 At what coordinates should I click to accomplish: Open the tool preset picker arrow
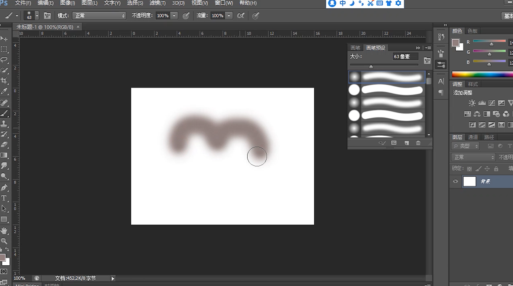pos(17,15)
